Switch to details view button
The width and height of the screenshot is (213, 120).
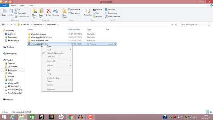(207, 112)
